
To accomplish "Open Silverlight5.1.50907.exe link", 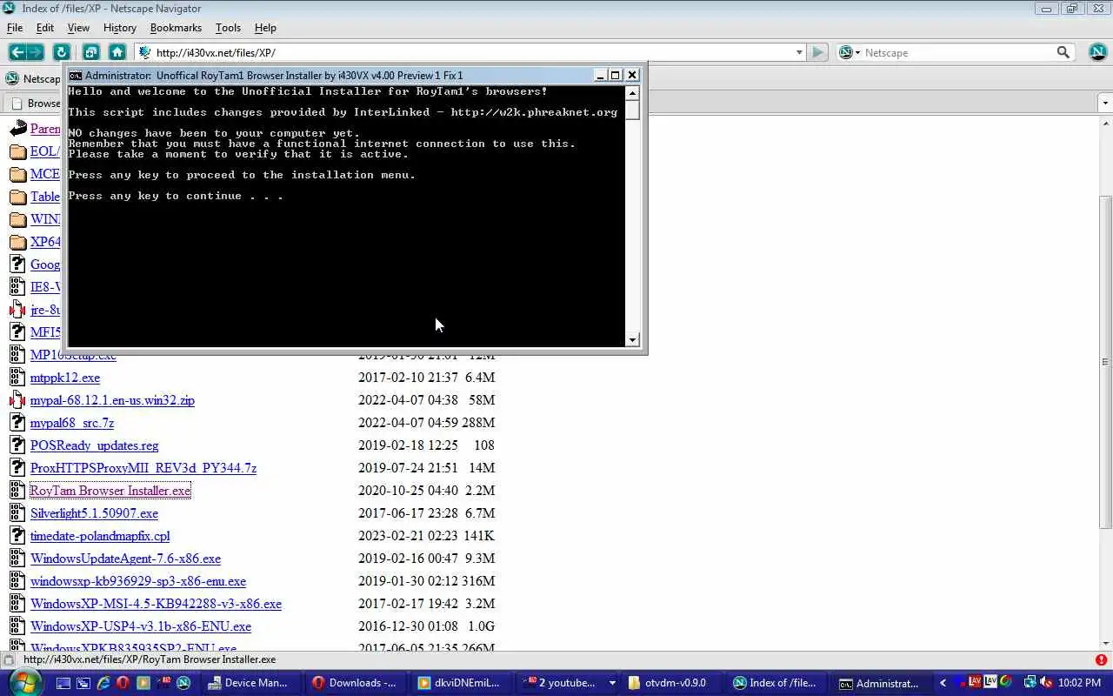I will point(94,513).
